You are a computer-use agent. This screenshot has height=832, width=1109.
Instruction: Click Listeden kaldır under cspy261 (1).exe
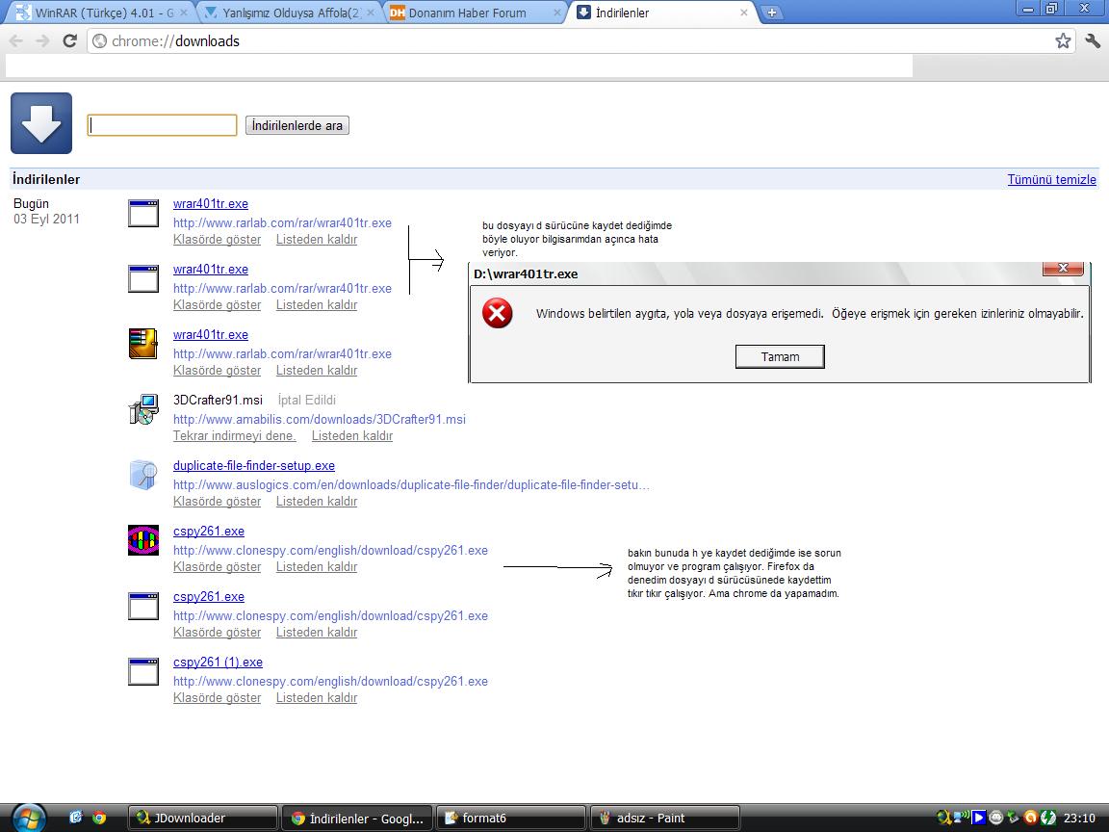point(317,698)
